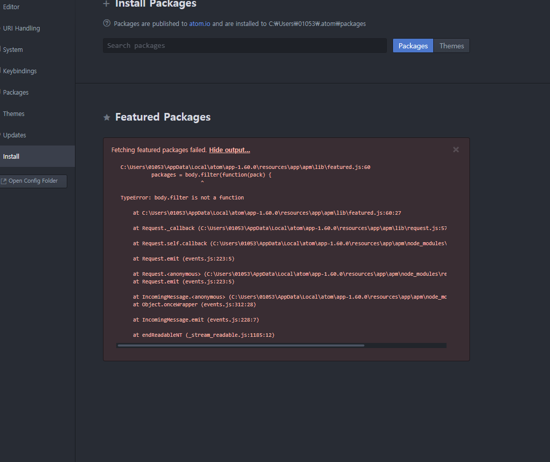Select Keybindings in the sidebar
550x462 pixels.
coord(20,71)
